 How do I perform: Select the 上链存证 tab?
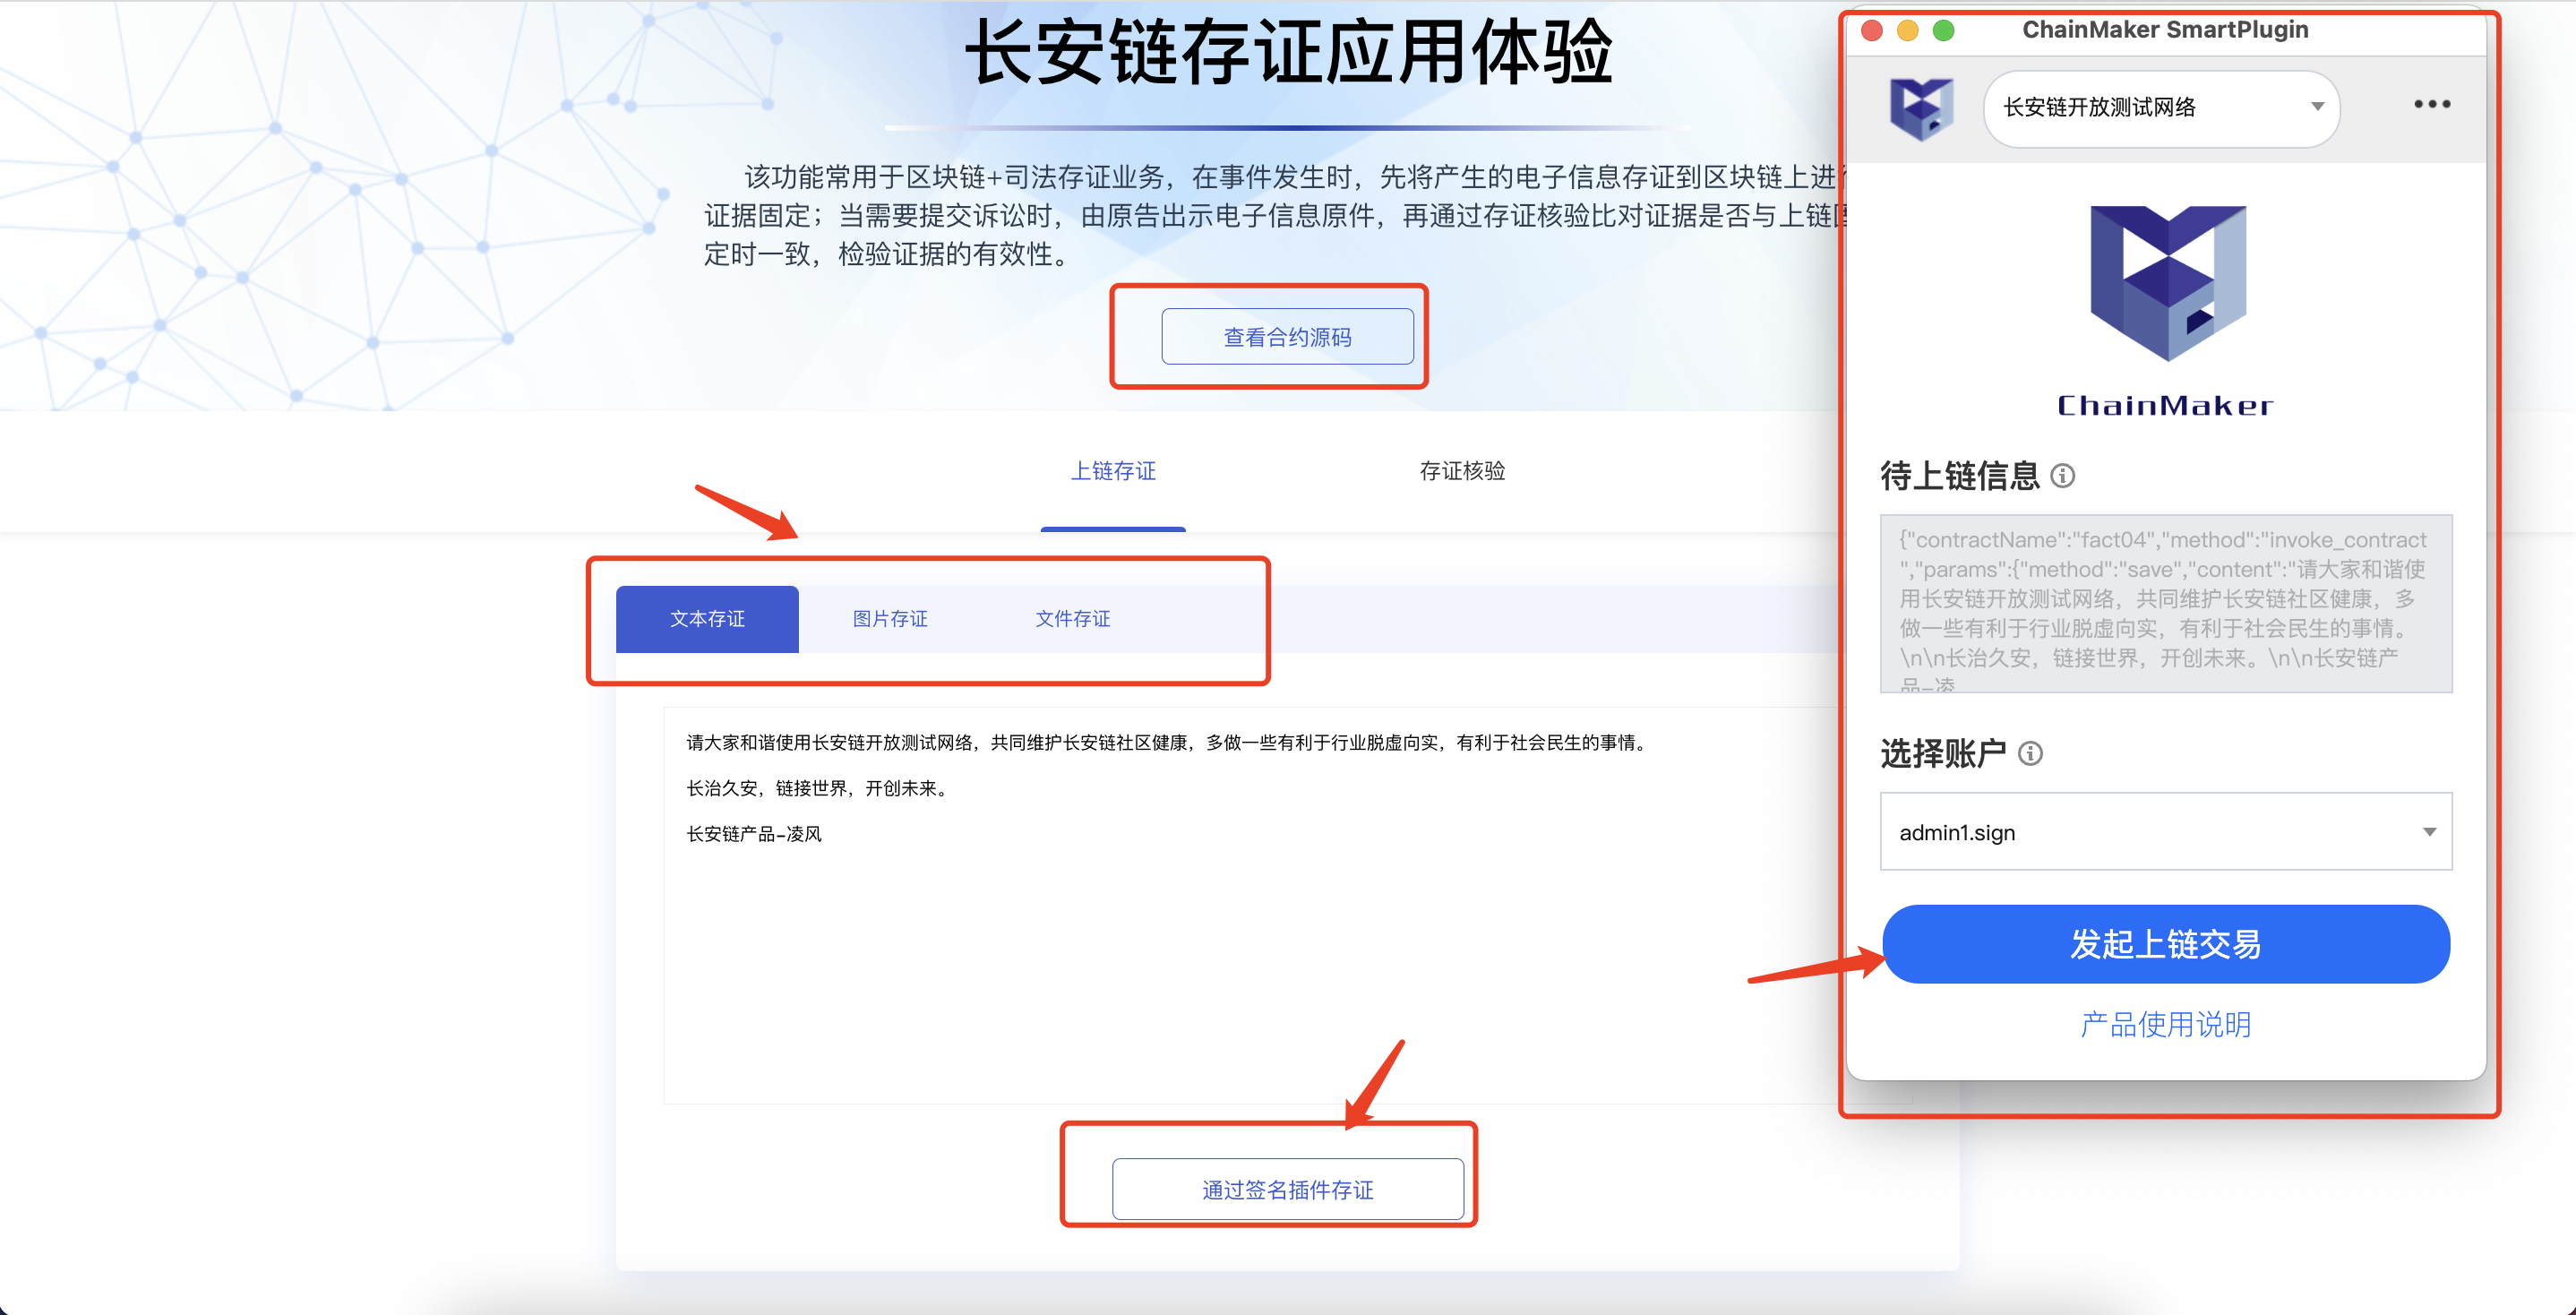point(1113,471)
